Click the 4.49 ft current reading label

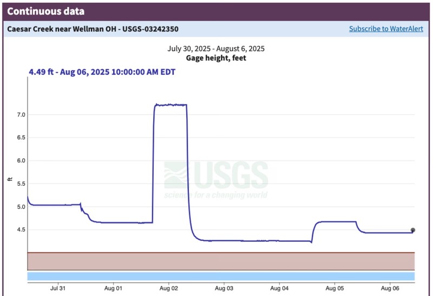102,72
